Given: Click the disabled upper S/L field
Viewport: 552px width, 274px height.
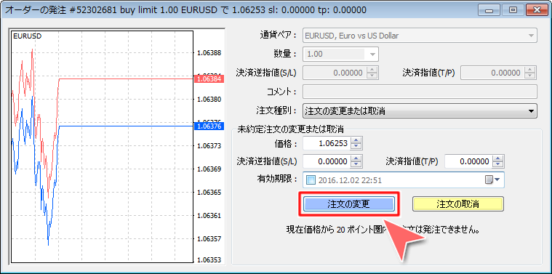Looking at the screenshot, I should (x=334, y=73).
